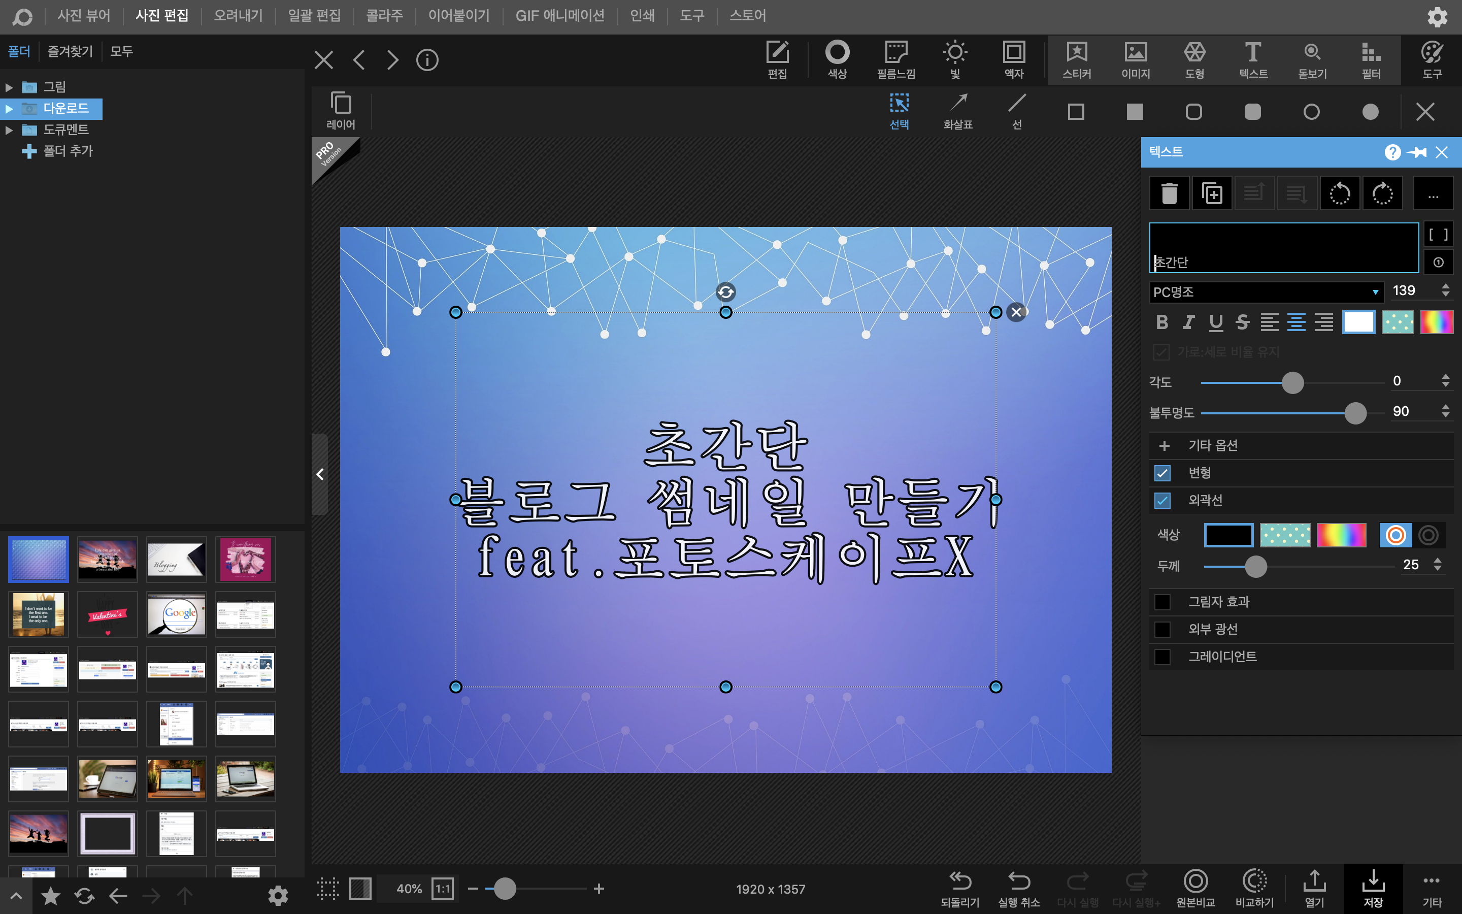Open the GIF 애니메이션 tab

tap(559, 16)
